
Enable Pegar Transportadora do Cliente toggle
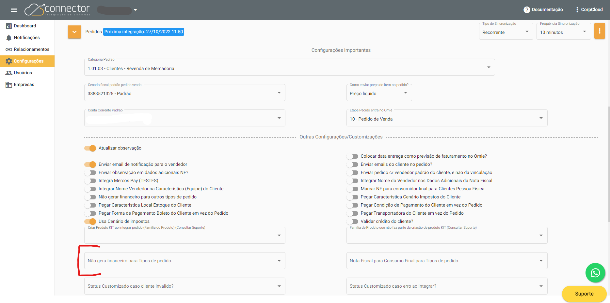pyautogui.click(x=352, y=213)
